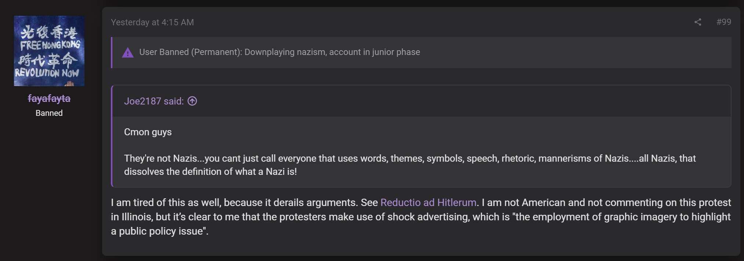744x261 pixels.
Task: Click 'REVOLUTION NOW' text in the avatar
Action: (x=47, y=73)
